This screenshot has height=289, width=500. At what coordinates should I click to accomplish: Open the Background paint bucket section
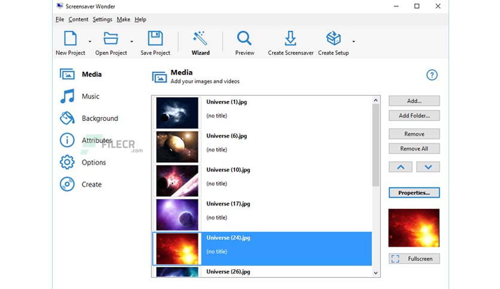click(89, 118)
